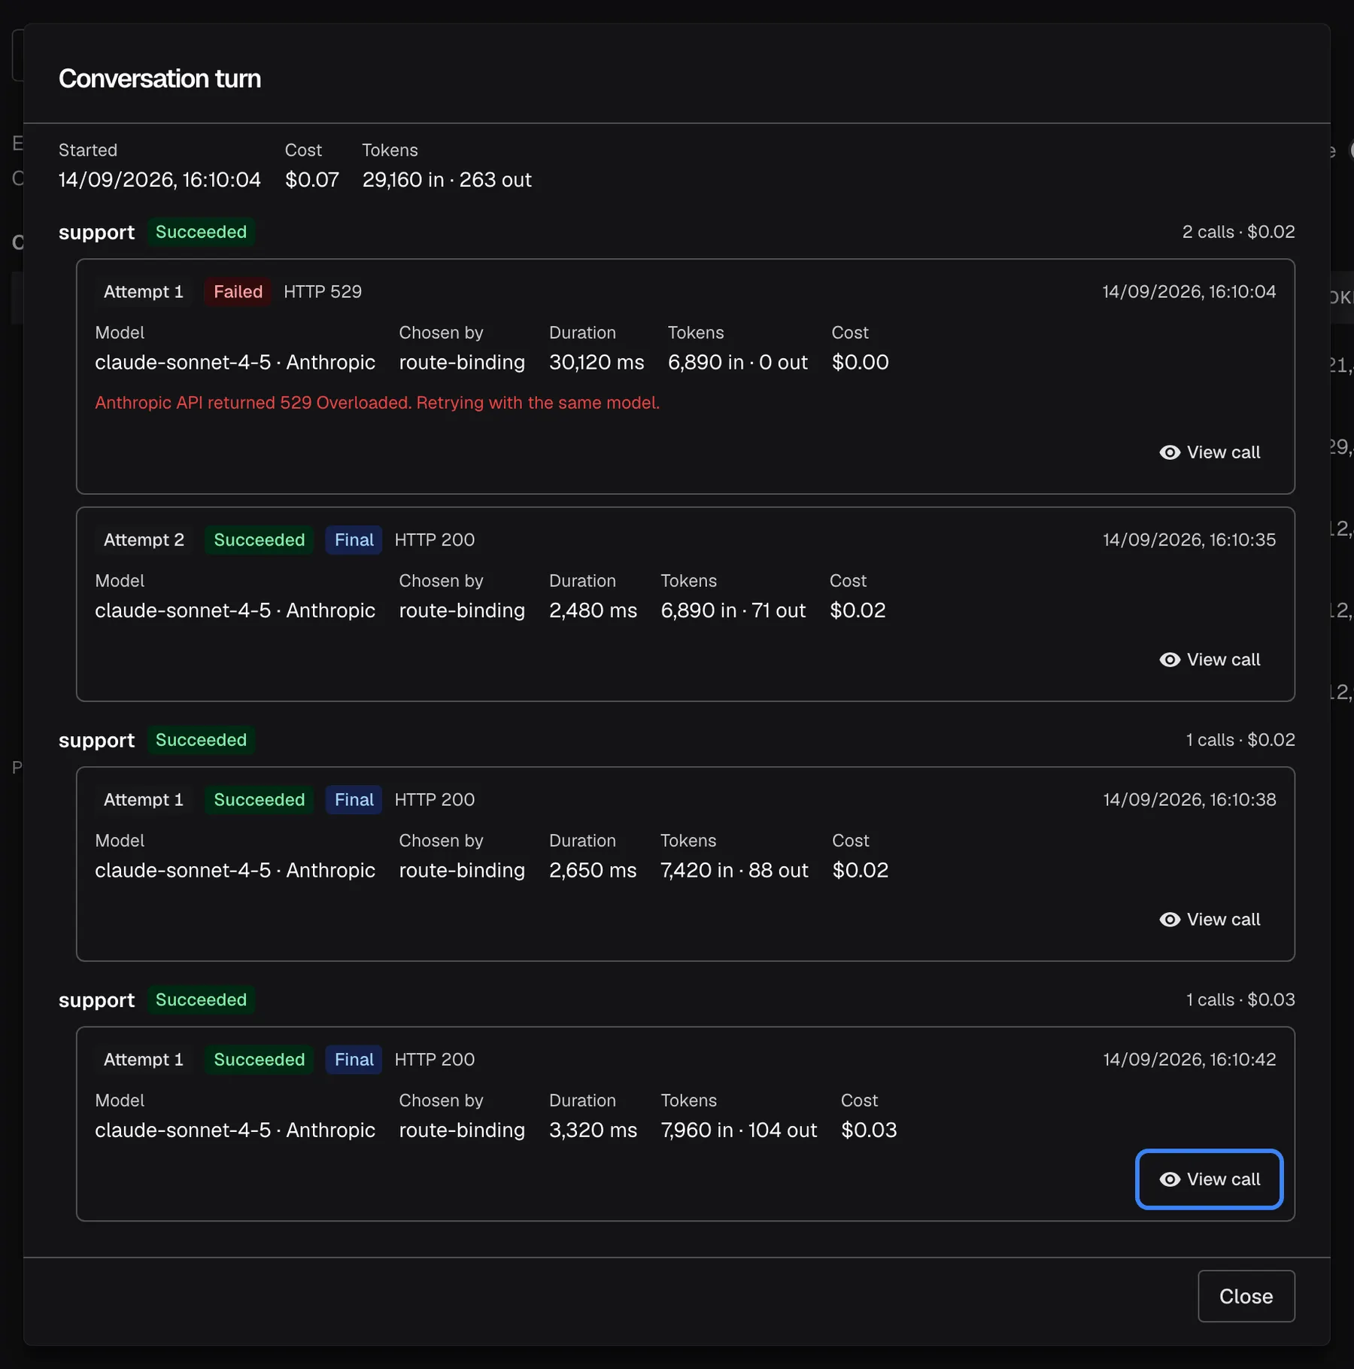The height and width of the screenshot is (1369, 1354).
Task: Click the $0.00 cost of the failed attempt
Action: 861,362
